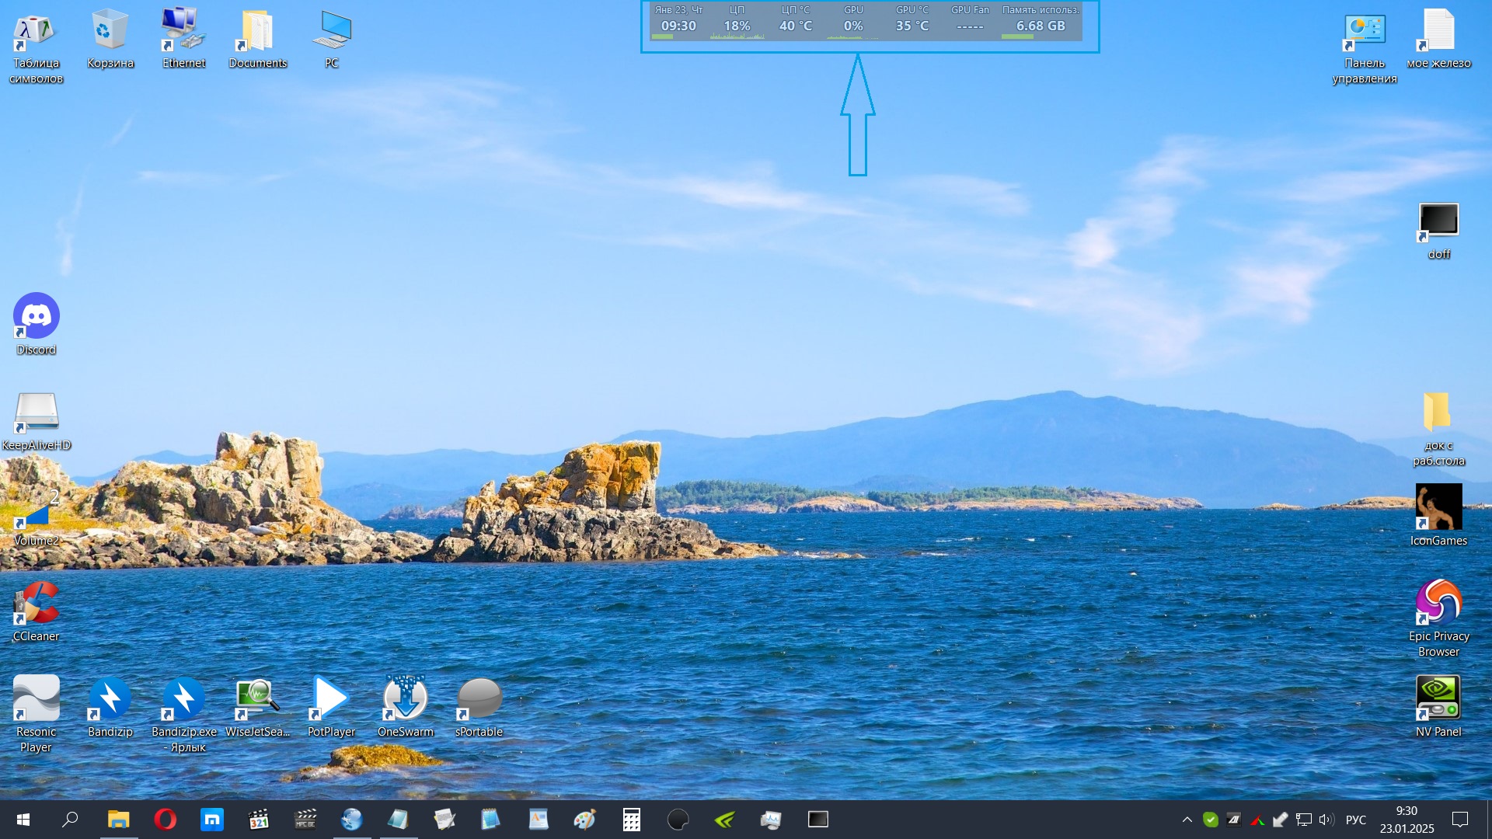This screenshot has width=1492, height=839.
Task: Select the NV Panel shortcut
Action: (1438, 698)
